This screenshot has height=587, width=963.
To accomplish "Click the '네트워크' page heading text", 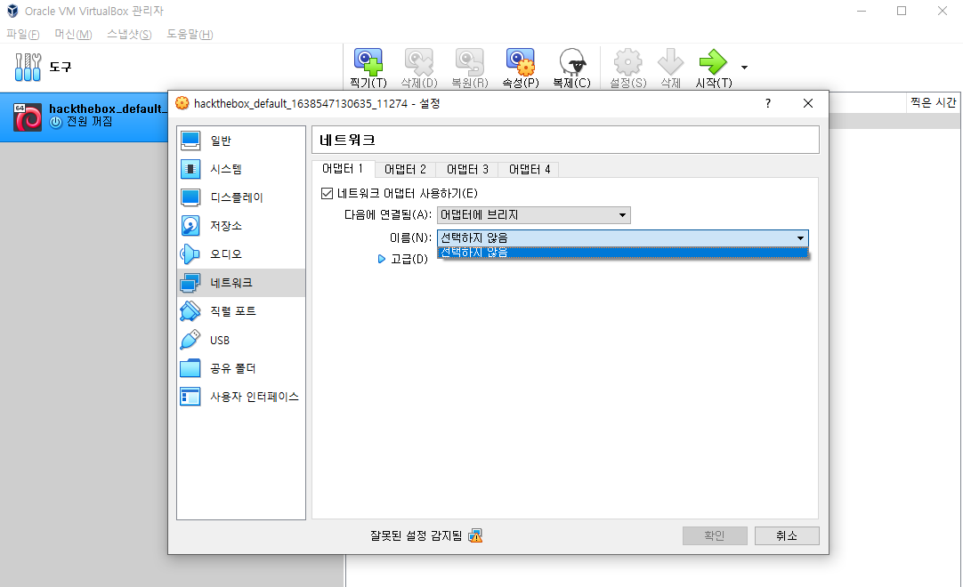I will coord(347,140).
